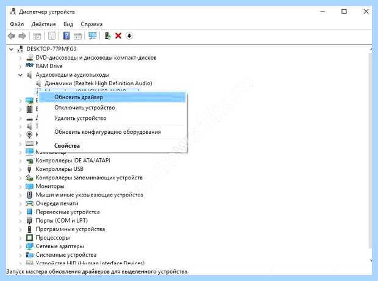The height and width of the screenshot is (281, 378).
Task: Open the Вид menu
Action: click(68, 24)
